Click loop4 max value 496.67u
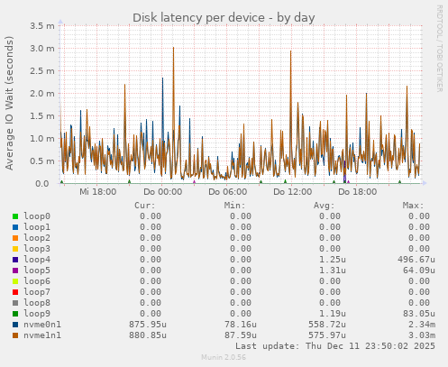Screen dimensions: 448x367 (416, 260)
